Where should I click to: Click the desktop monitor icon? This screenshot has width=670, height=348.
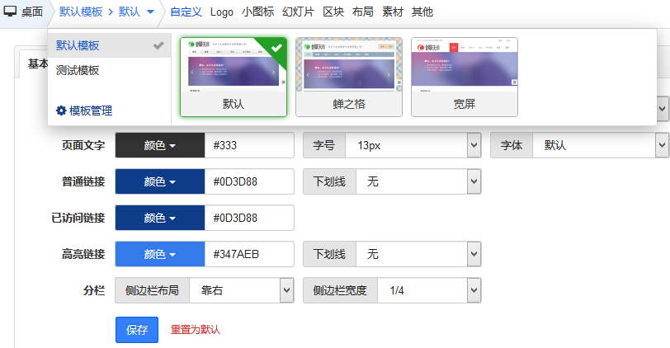(10, 12)
